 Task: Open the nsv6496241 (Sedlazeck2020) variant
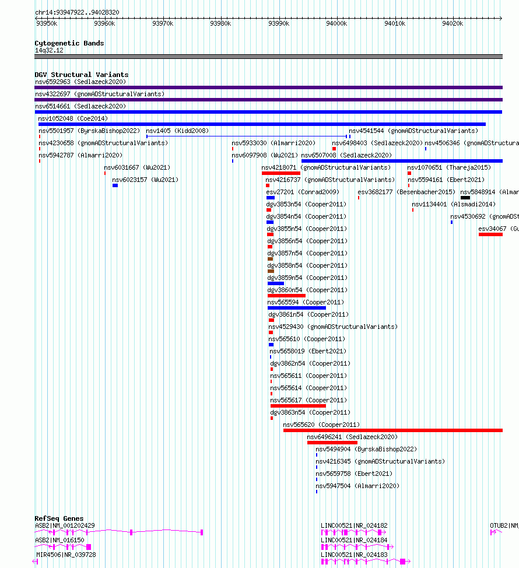point(352,437)
